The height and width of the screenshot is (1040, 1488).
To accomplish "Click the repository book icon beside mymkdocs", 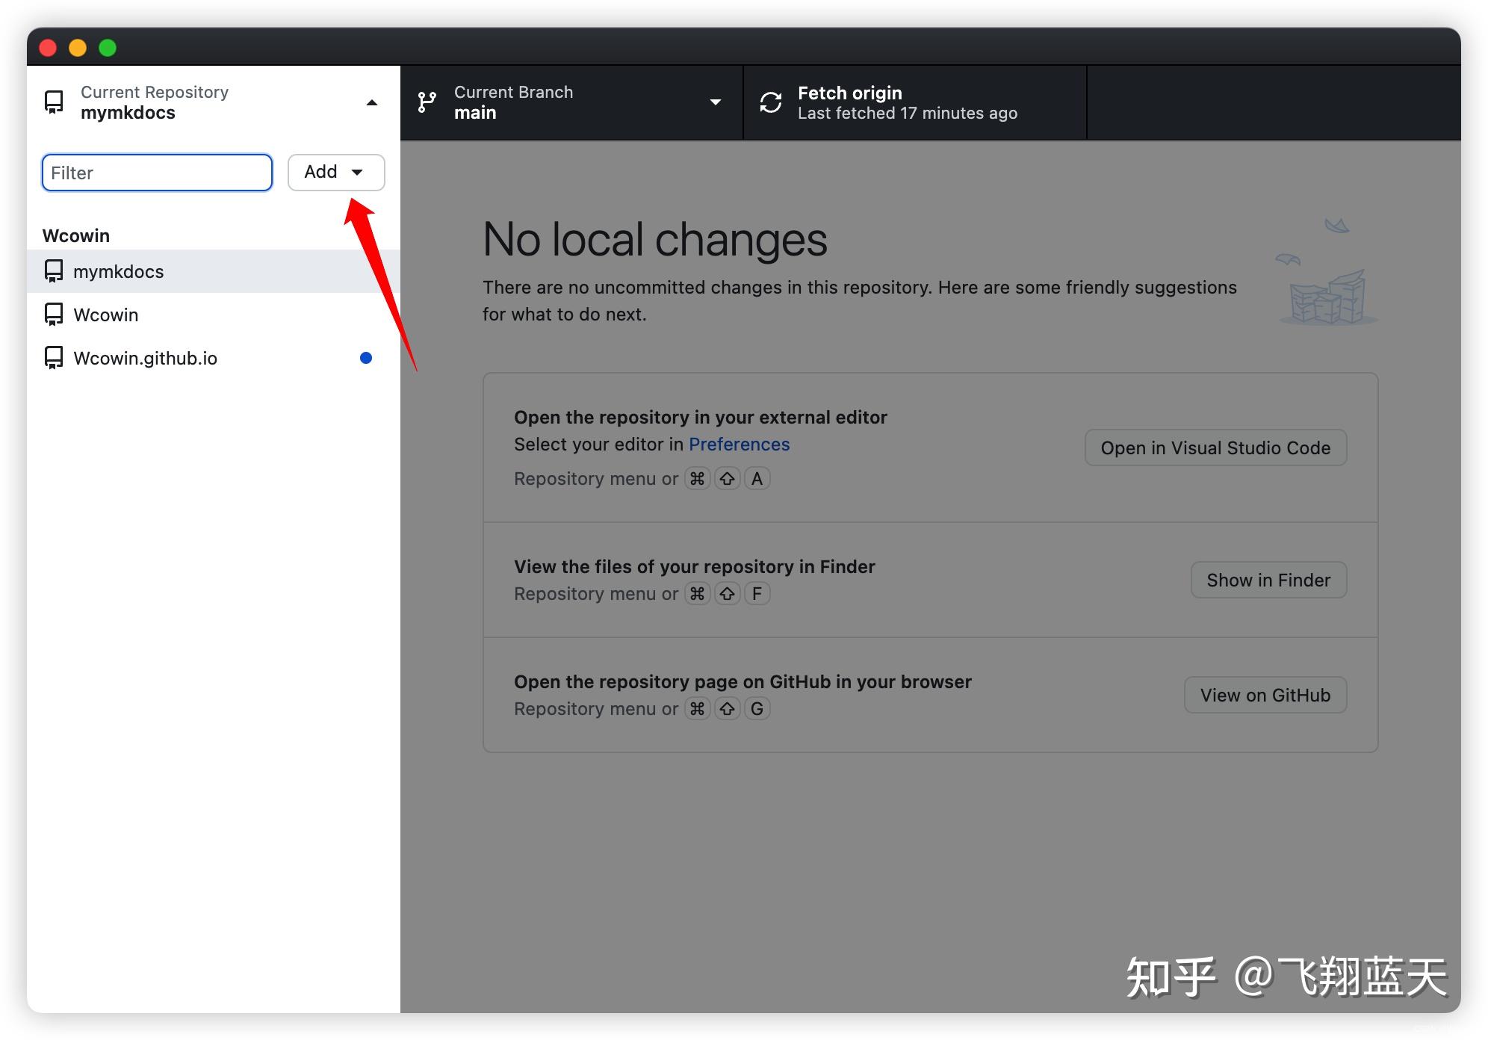I will [x=53, y=271].
